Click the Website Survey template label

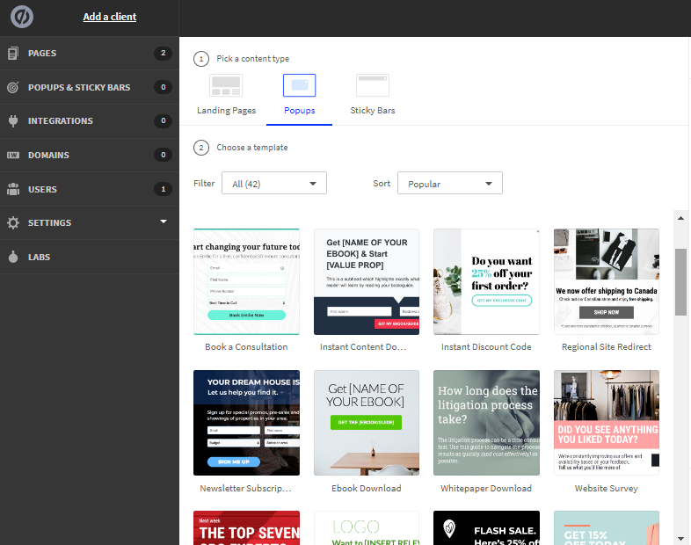click(x=607, y=489)
